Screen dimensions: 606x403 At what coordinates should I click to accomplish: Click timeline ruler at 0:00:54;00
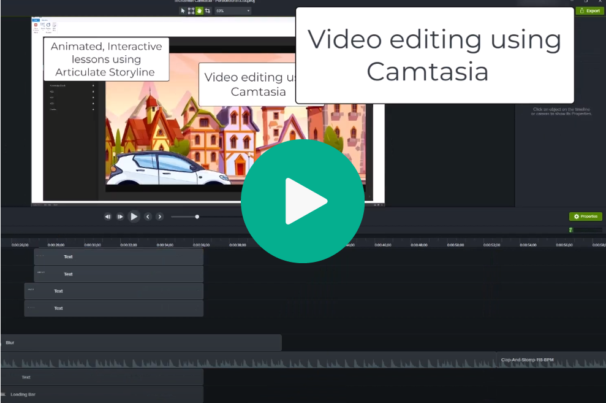tap(528, 245)
